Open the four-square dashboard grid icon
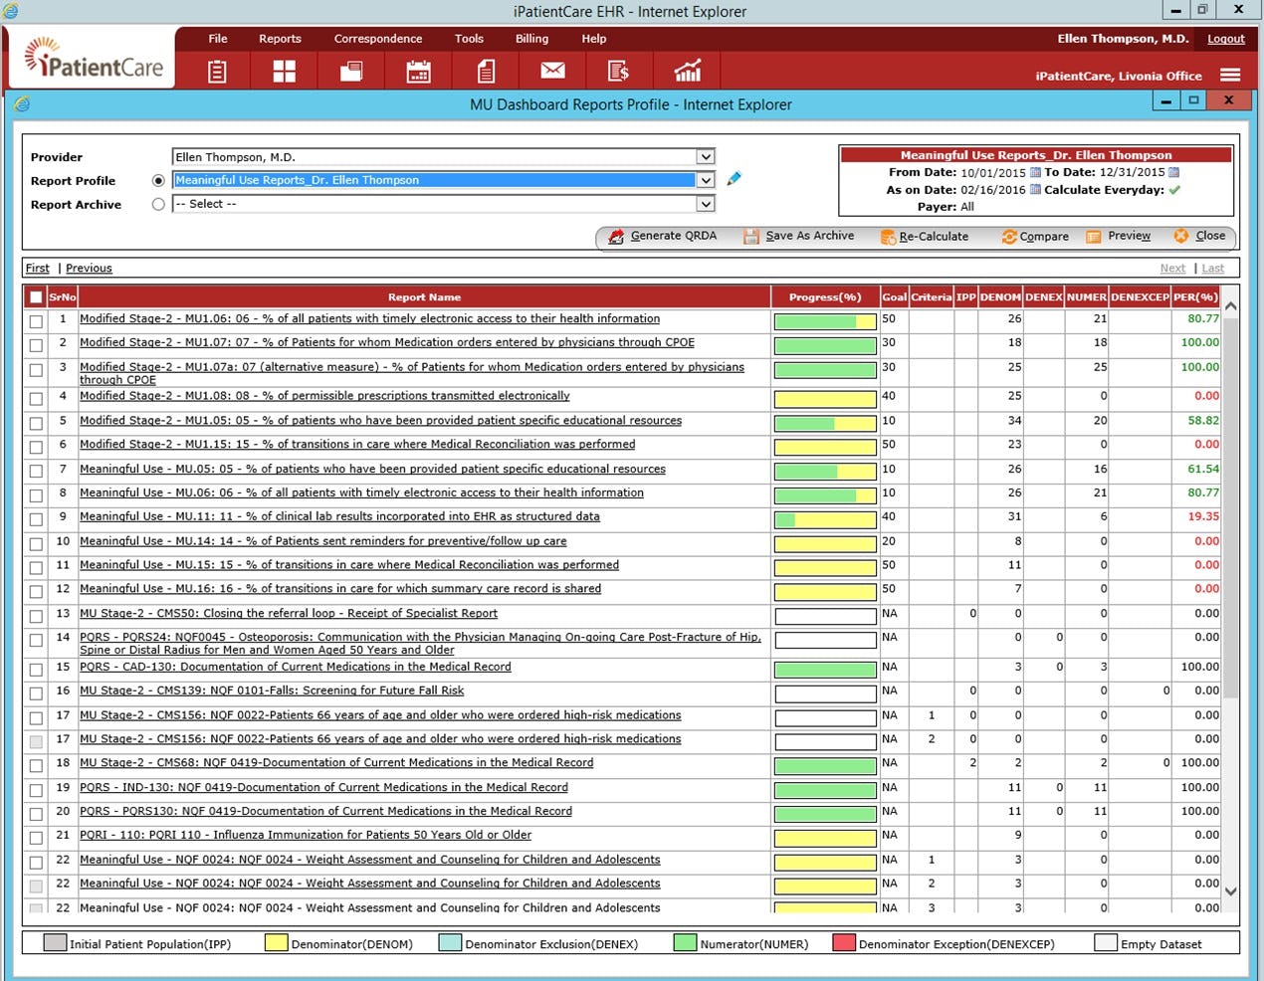The height and width of the screenshot is (981, 1264). [285, 72]
